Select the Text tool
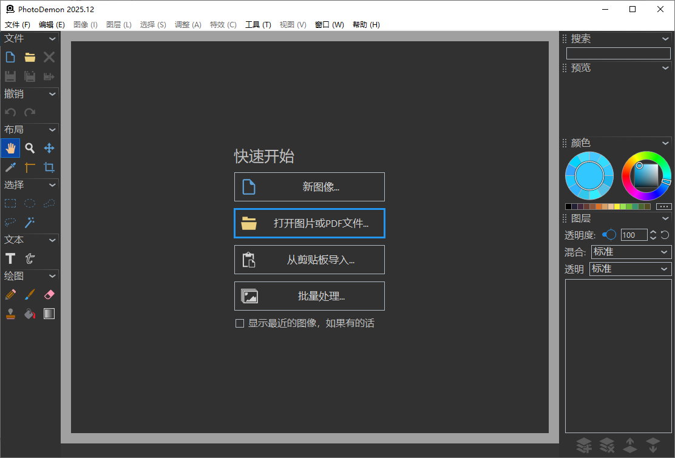Screen dimensions: 675x458 [x=10, y=258]
